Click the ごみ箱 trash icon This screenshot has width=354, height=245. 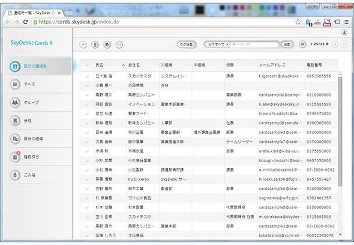pyautogui.click(x=15, y=175)
